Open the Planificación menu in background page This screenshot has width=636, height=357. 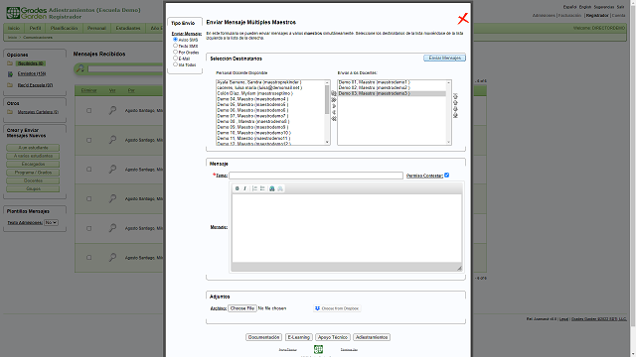tap(64, 28)
